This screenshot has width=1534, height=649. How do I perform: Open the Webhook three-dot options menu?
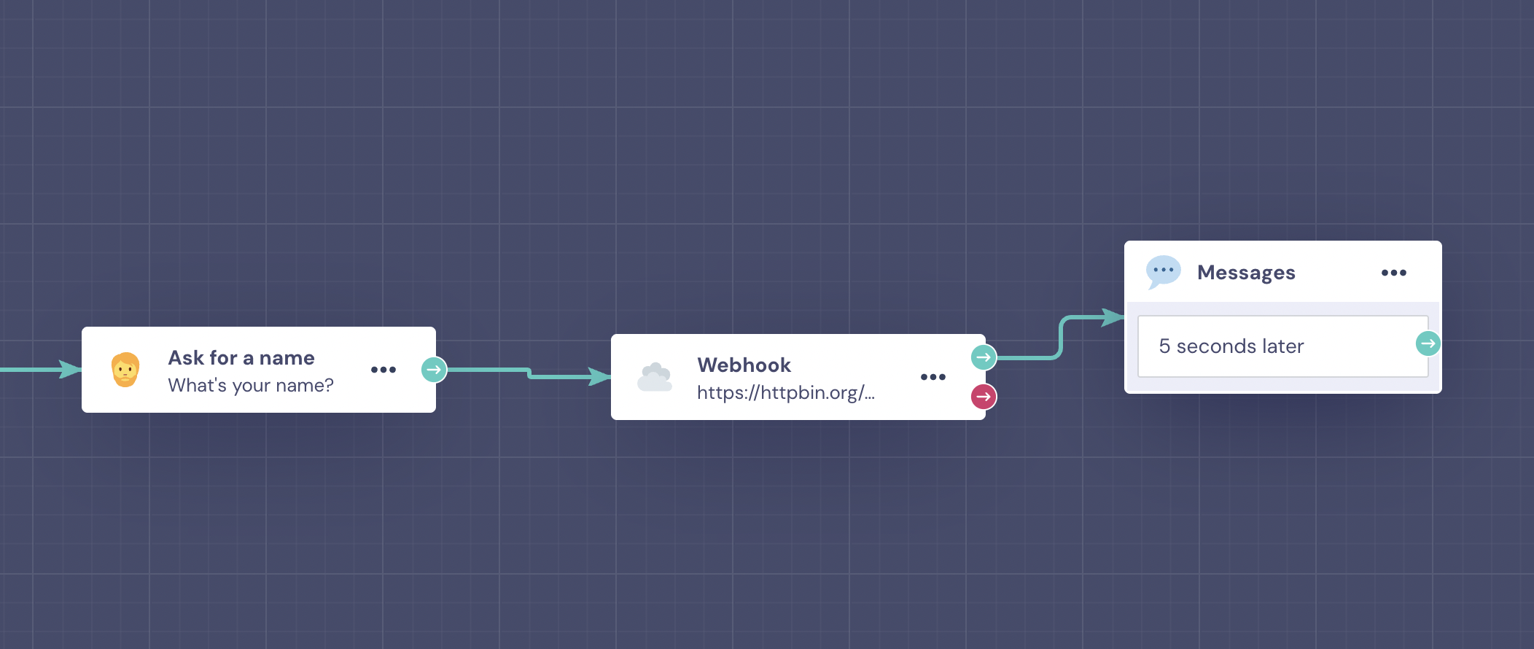933,377
